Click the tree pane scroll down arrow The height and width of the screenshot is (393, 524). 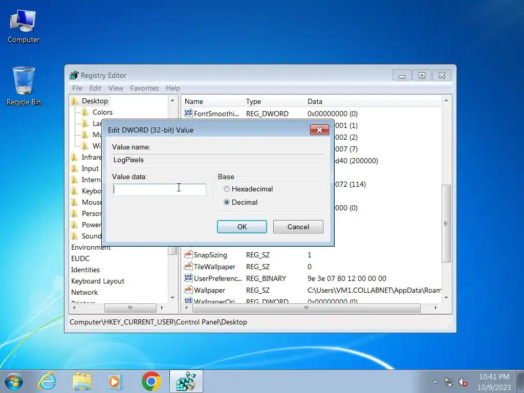pos(172,297)
